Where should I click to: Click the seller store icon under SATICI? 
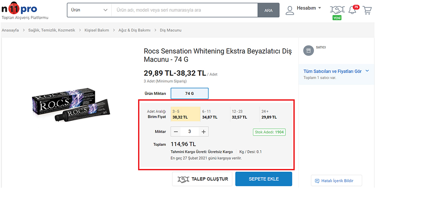[x=308, y=50]
